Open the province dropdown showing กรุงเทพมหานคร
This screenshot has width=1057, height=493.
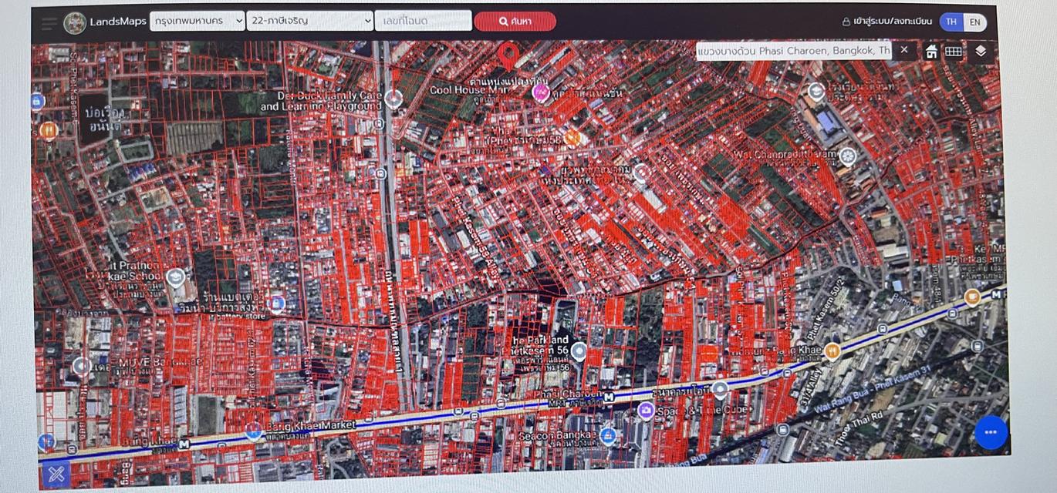[195, 21]
